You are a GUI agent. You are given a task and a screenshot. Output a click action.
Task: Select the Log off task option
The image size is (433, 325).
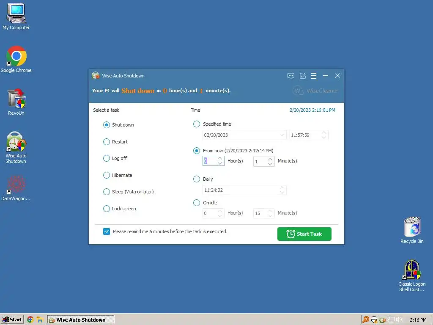[x=115, y=158]
